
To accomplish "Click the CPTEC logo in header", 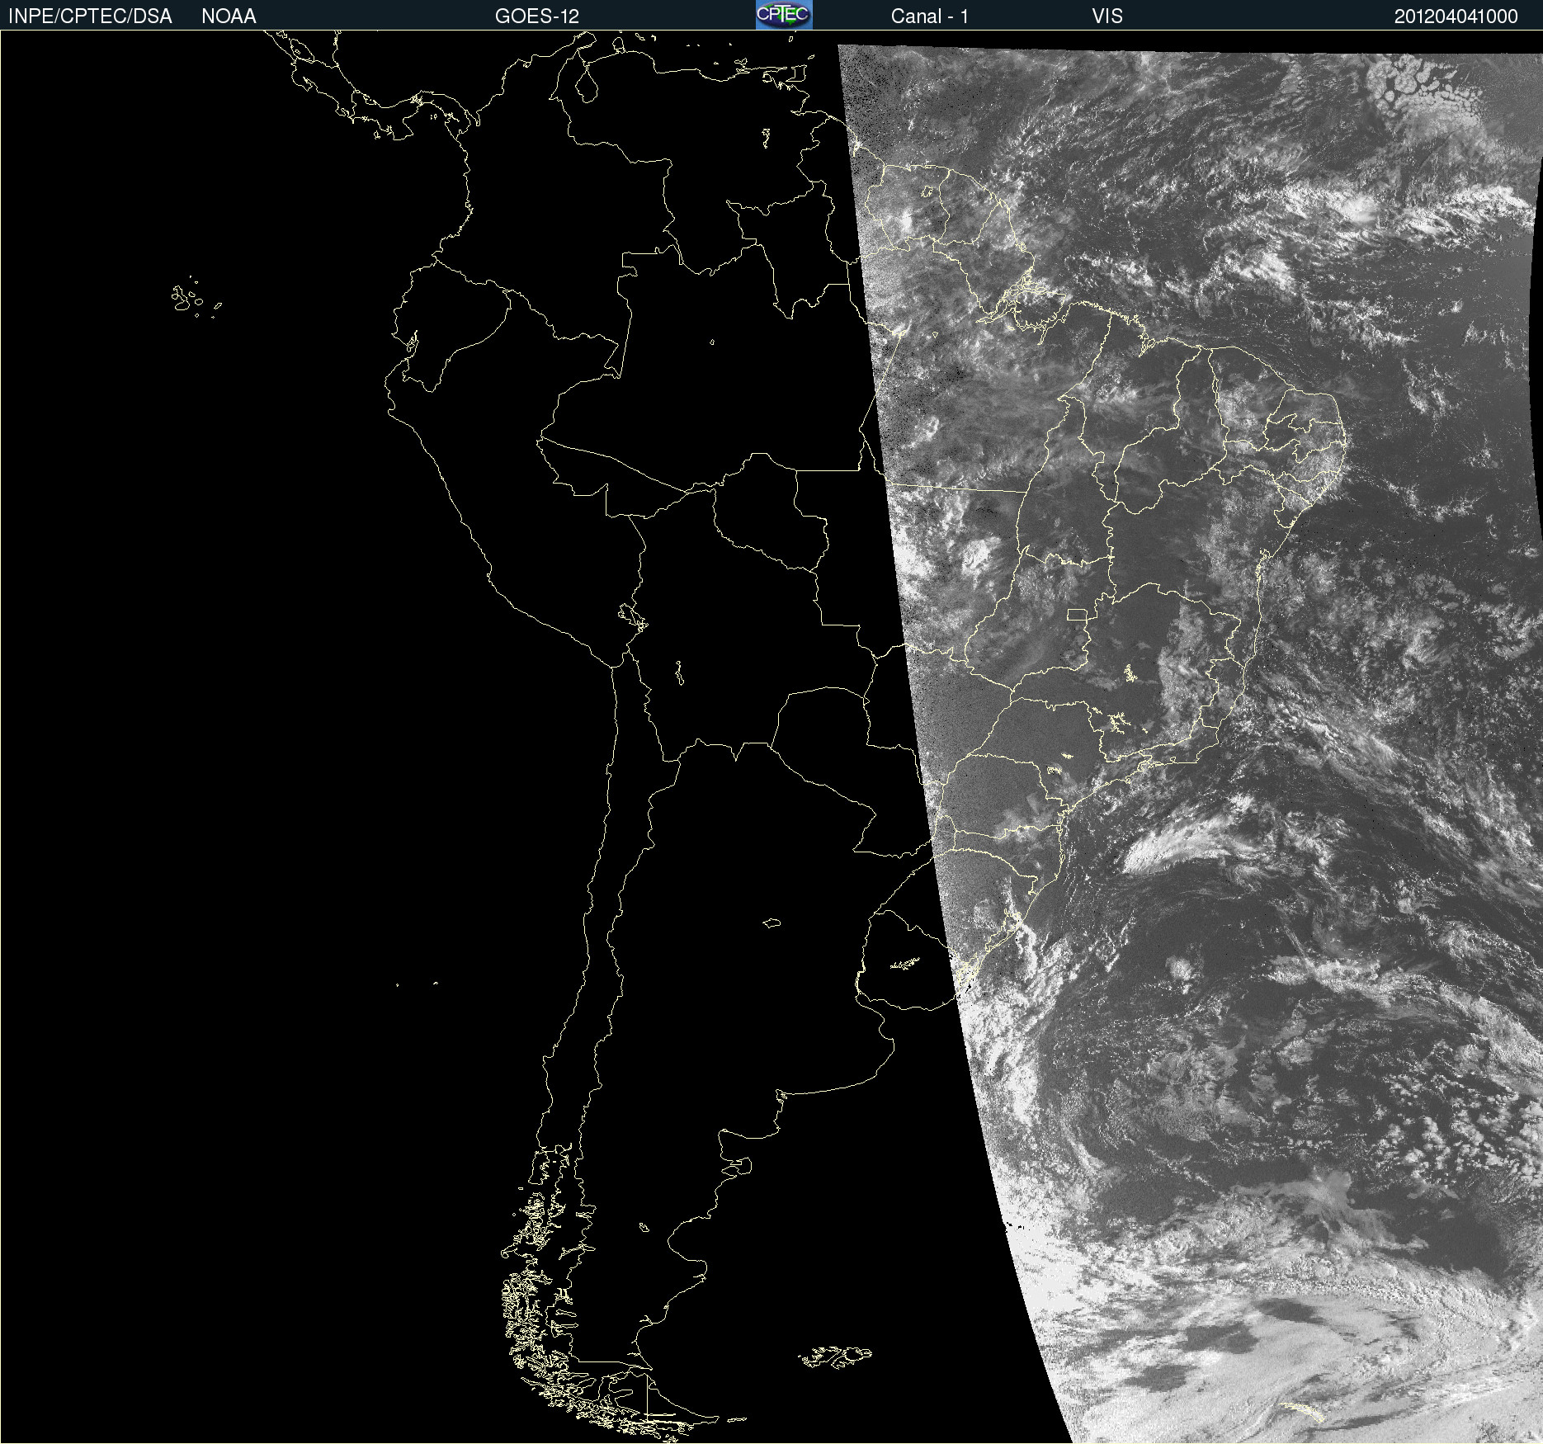I will click(784, 15).
